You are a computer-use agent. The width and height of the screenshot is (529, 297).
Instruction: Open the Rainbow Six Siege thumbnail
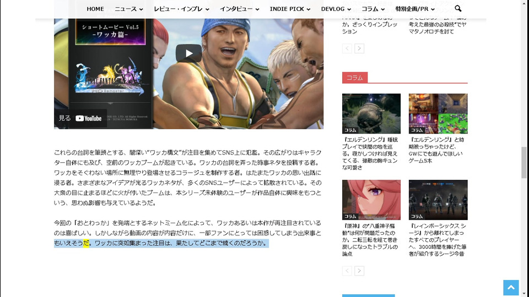(x=438, y=200)
